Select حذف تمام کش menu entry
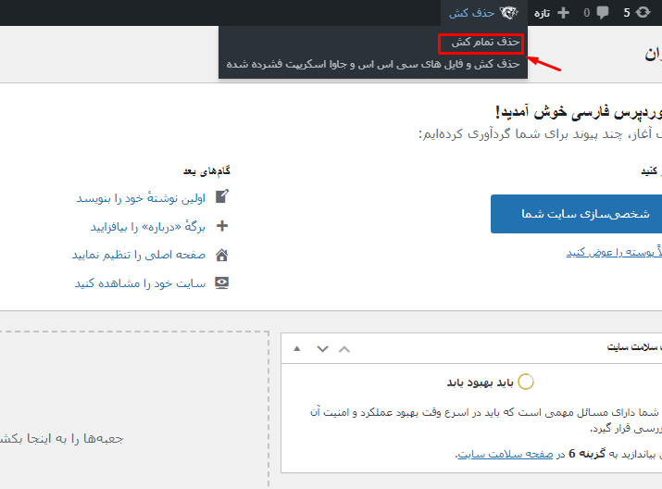This screenshot has width=662, height=489. 485,42
